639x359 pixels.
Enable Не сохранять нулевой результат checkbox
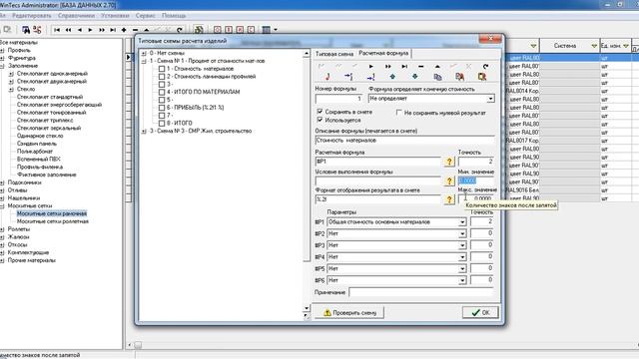coord(399,113)
